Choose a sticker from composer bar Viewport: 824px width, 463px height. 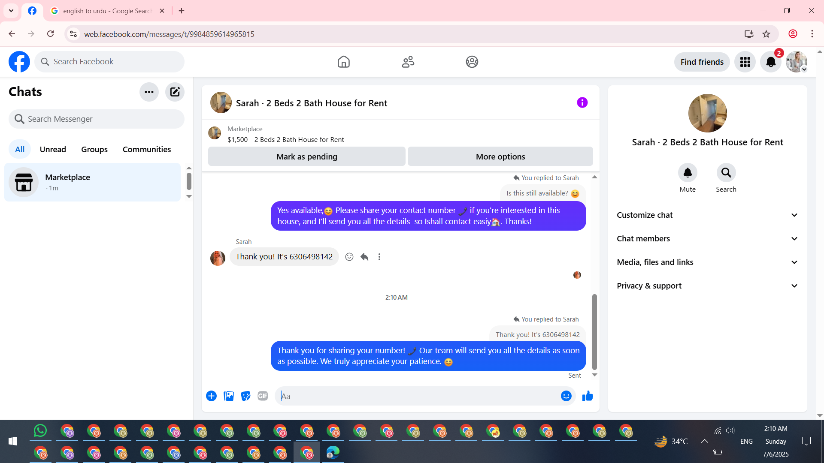click(245, 396)
